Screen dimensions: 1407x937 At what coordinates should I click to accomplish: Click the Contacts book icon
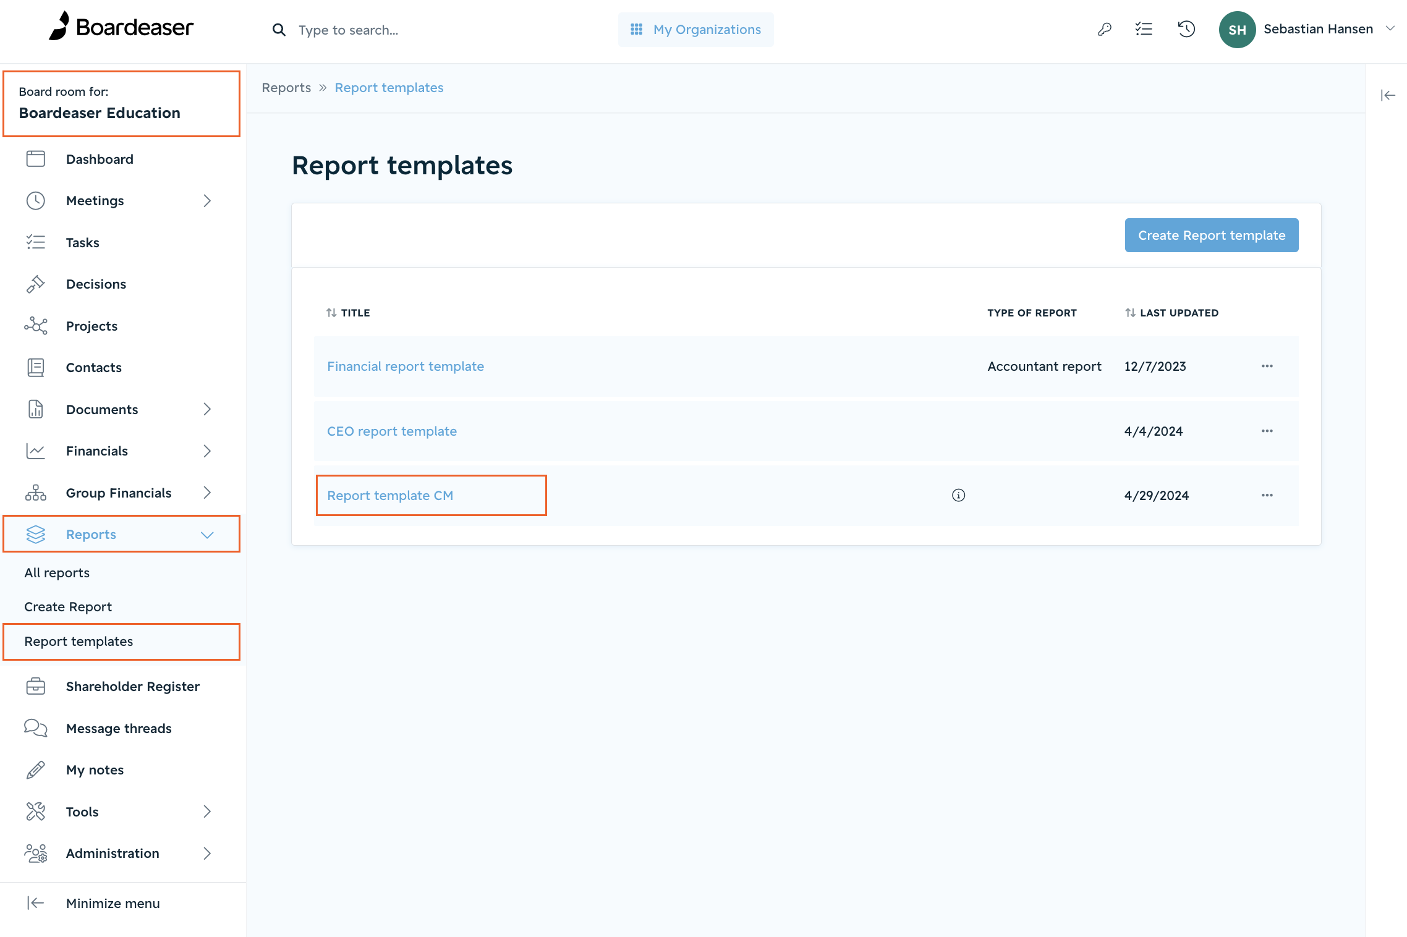(36, 368)
